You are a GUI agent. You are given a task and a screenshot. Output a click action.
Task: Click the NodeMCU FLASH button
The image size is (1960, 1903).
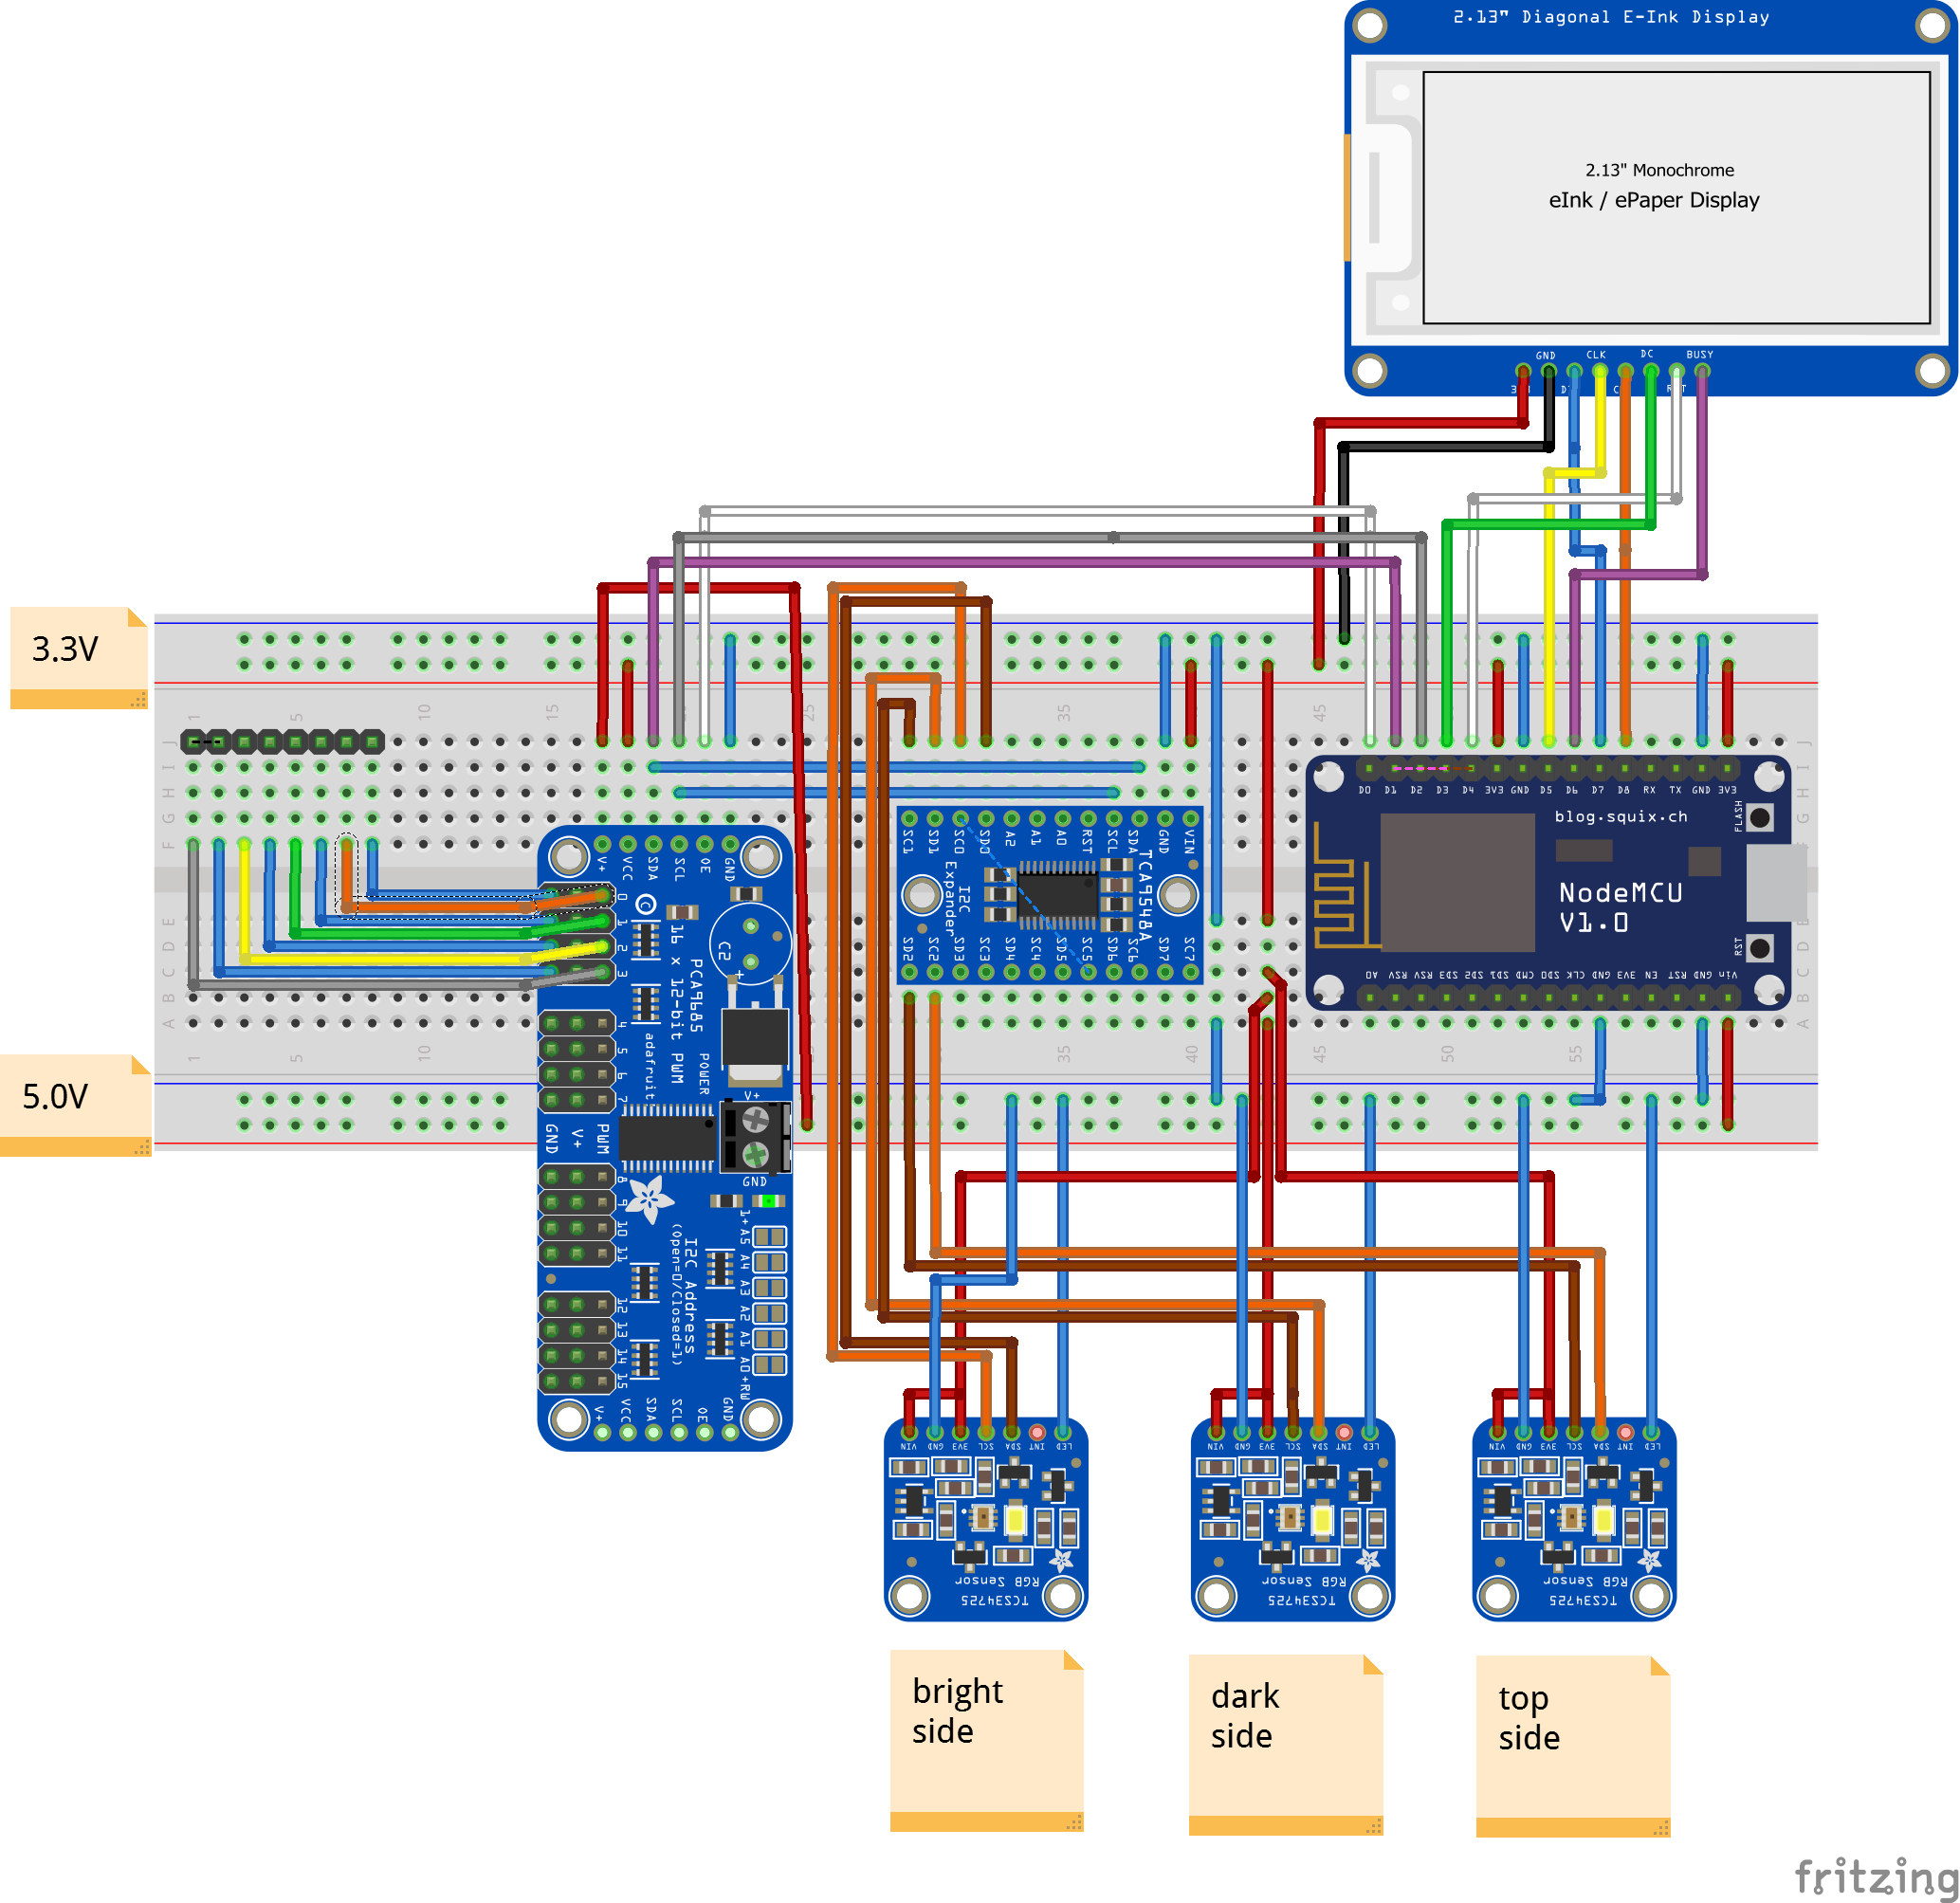[x=1760, y=817]
